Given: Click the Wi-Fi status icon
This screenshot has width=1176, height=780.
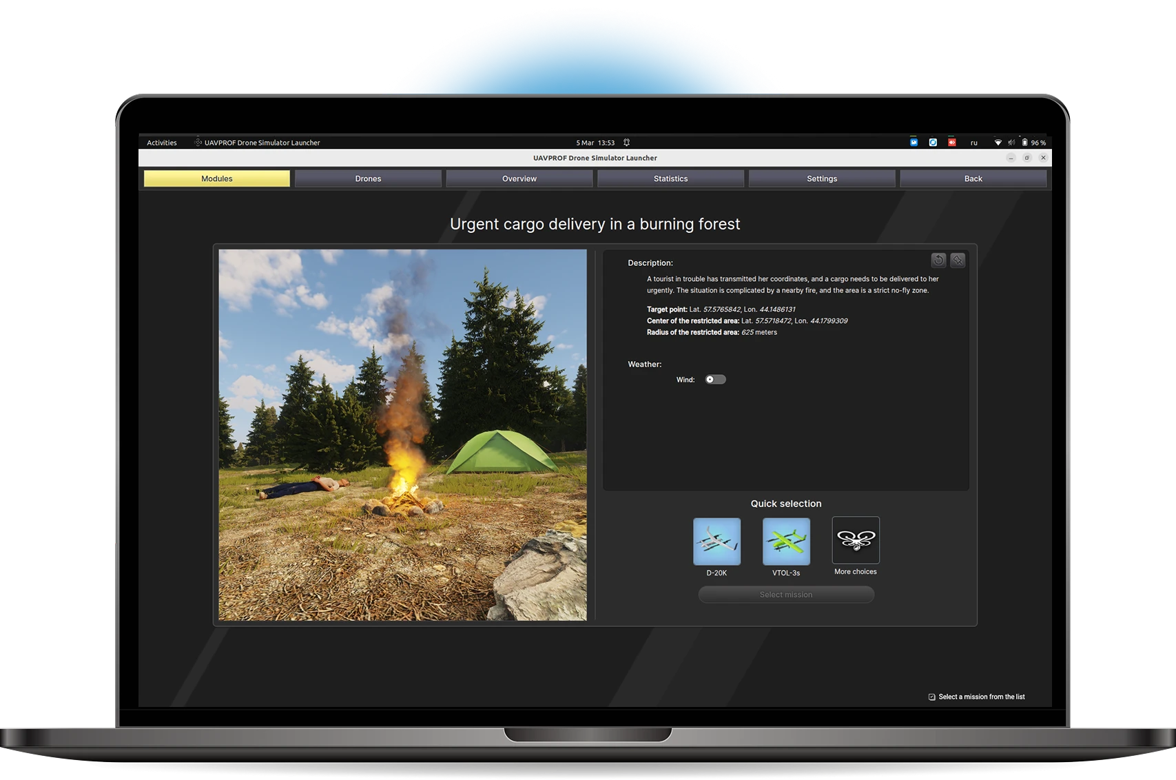Looking at the screenshot, I should click(998, 143).
